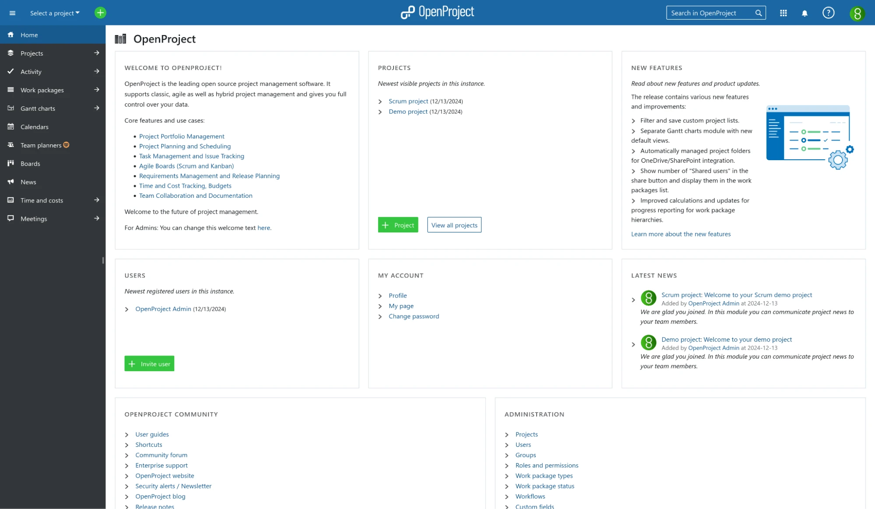Open Calendars from the sidebar
The image size is (875, 509).
coord(34,127)
